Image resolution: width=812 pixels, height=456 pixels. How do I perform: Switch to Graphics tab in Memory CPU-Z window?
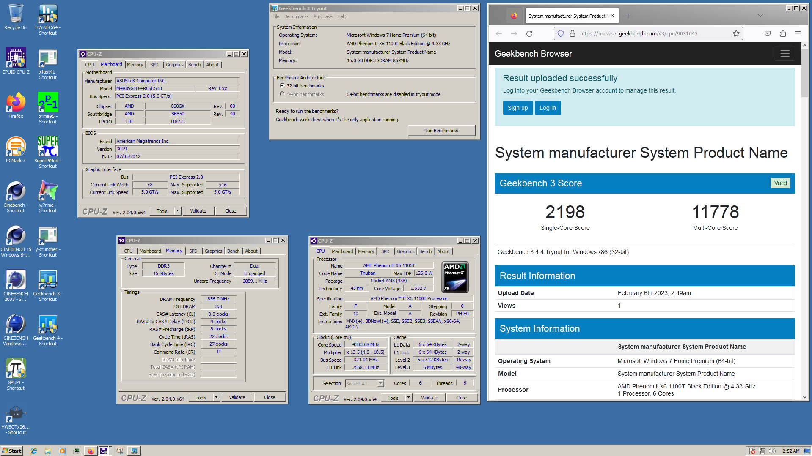pos(214,251)
